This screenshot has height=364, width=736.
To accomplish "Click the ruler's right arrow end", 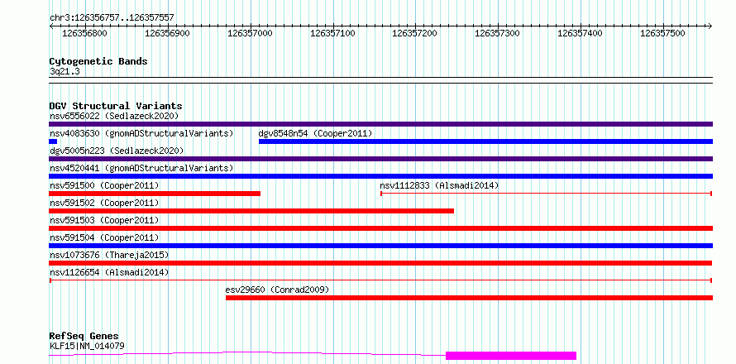I will click(x=710, y=26).
